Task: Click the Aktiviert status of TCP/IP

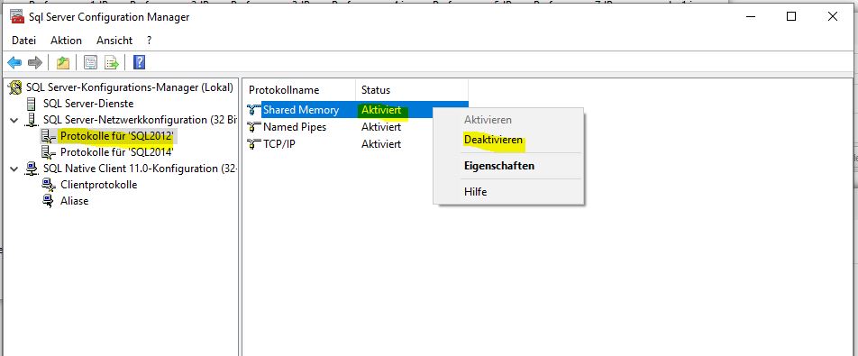Action: (x=381, y=144)
